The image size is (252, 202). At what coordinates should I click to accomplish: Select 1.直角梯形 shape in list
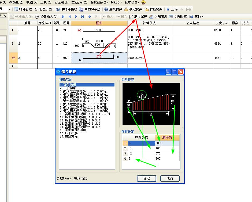87,85
